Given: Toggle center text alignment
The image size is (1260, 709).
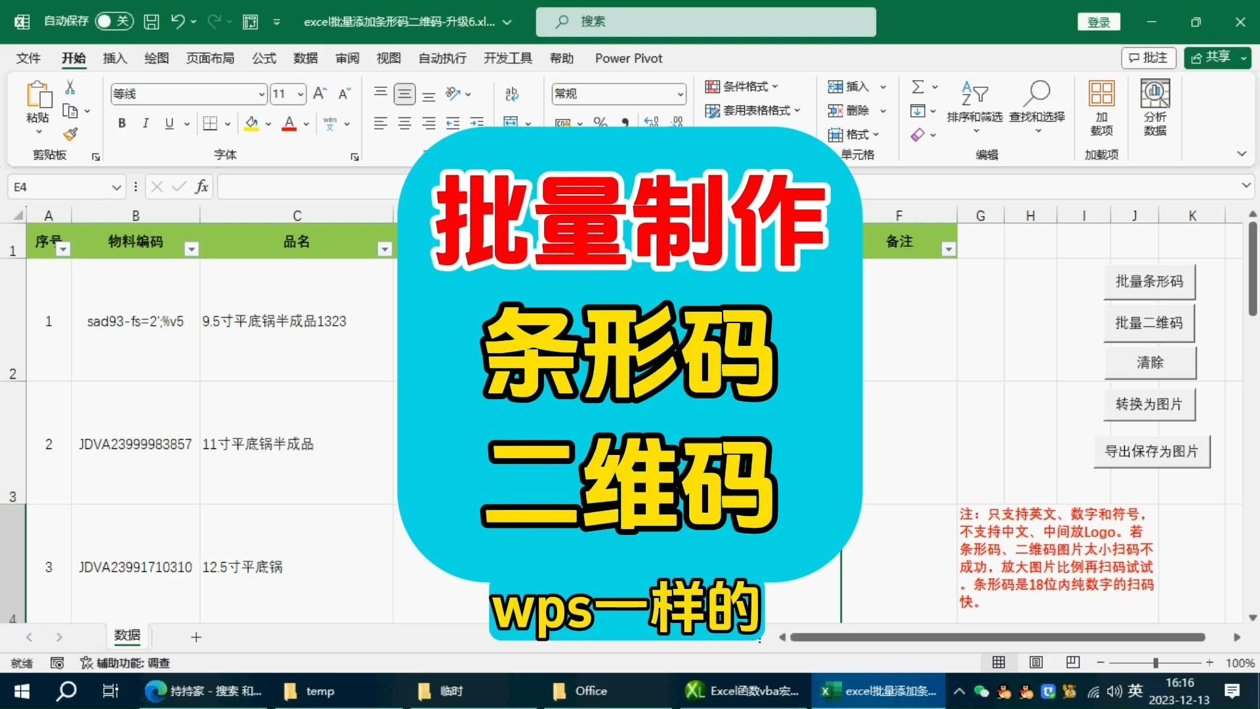Looking at the screenshot, I should (405, 123).
